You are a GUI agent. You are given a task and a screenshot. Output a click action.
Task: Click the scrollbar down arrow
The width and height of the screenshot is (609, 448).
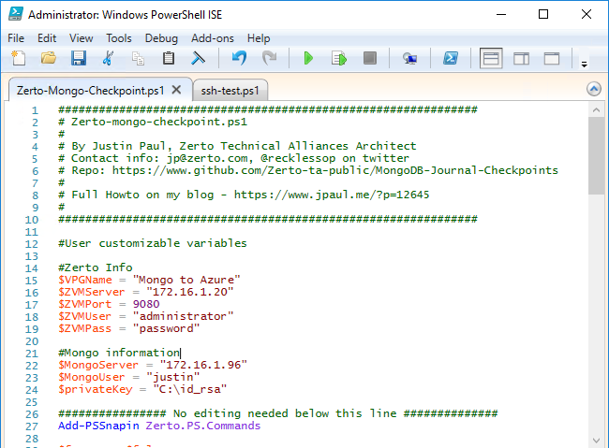(596, 441)
